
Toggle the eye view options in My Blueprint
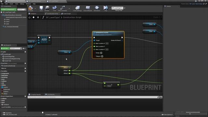coord(24,48)
